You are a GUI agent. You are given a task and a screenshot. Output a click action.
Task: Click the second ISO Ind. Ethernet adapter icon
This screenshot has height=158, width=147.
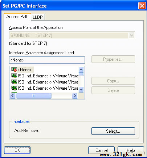14,82
